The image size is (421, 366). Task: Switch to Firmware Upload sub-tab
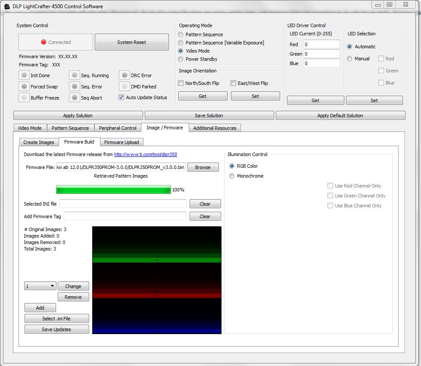pos(122,142)
